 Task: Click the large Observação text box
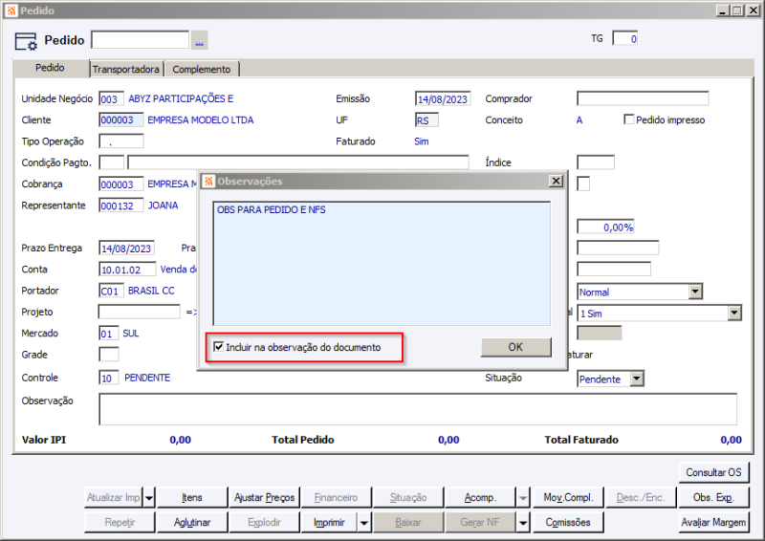tap(418, 409)
